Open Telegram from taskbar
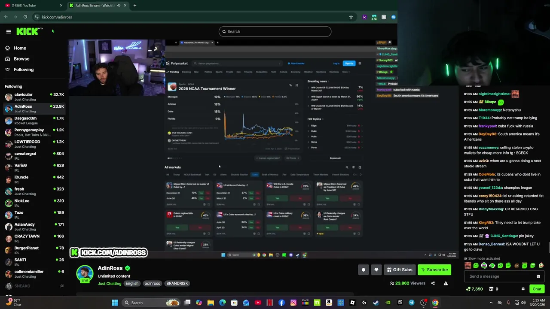This screenshot has height=309, width=550. click(x=412, y=303)
